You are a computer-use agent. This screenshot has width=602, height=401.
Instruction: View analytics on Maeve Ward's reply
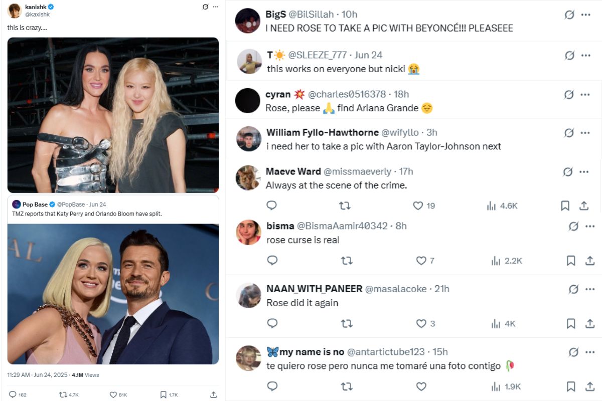[x=492, y=206]
